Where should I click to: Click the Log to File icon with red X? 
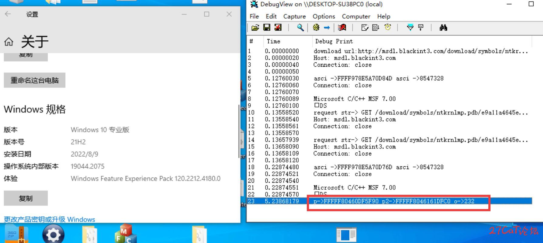tap(278, 28)
